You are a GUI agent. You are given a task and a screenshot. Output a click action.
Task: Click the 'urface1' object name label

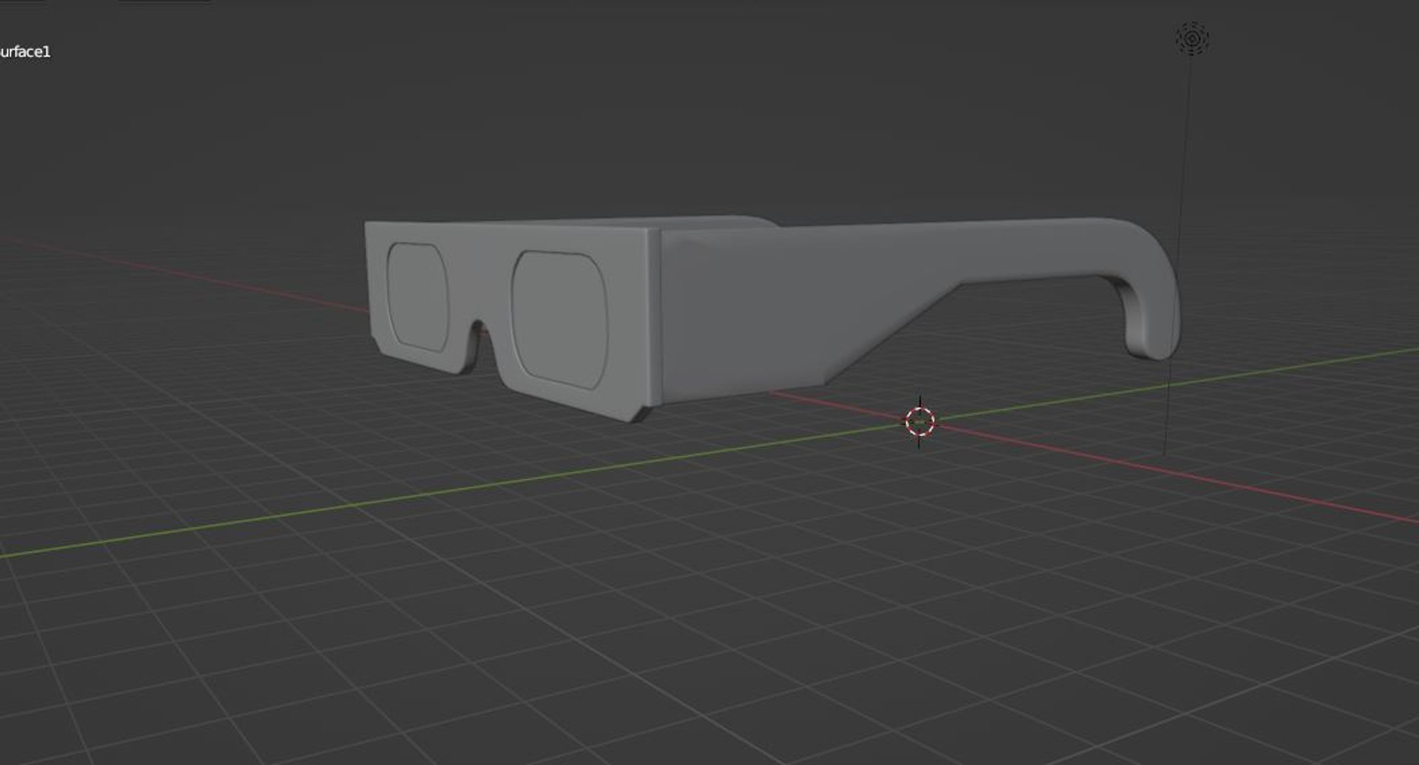point(25,52)
